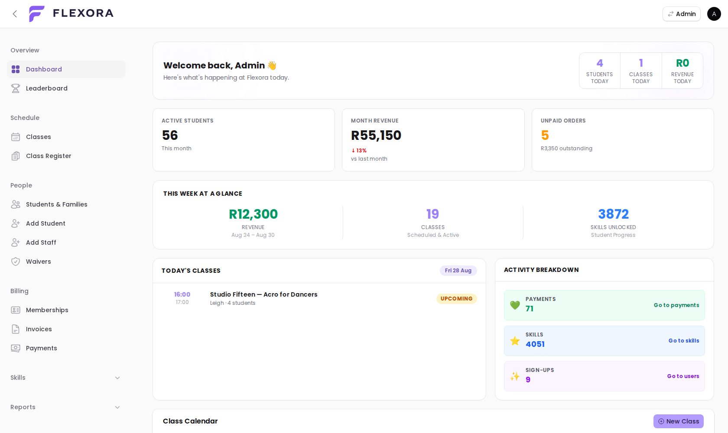The height and width of the screenshot is (433, 728).
Task: Click the R12,300 weekly revenue figure
Action: pos(253,214)
